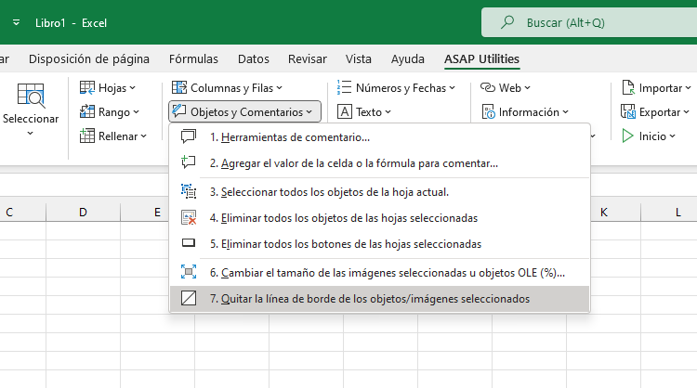697x388 pixels.
Task: Click the magnifier icon in search box
Action: [x=507, y=22]
